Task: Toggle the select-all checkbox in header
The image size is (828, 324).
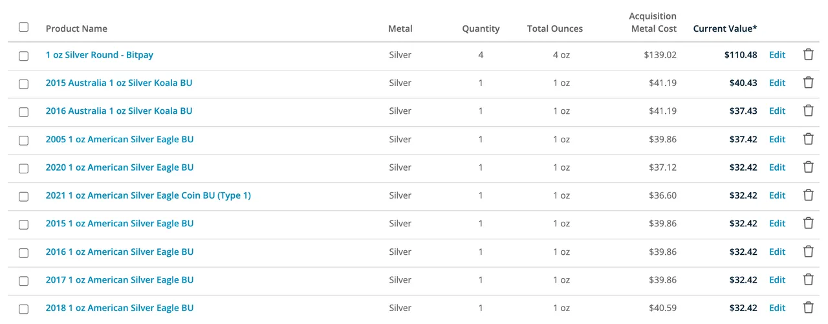Action: click(x=24, y=27)
